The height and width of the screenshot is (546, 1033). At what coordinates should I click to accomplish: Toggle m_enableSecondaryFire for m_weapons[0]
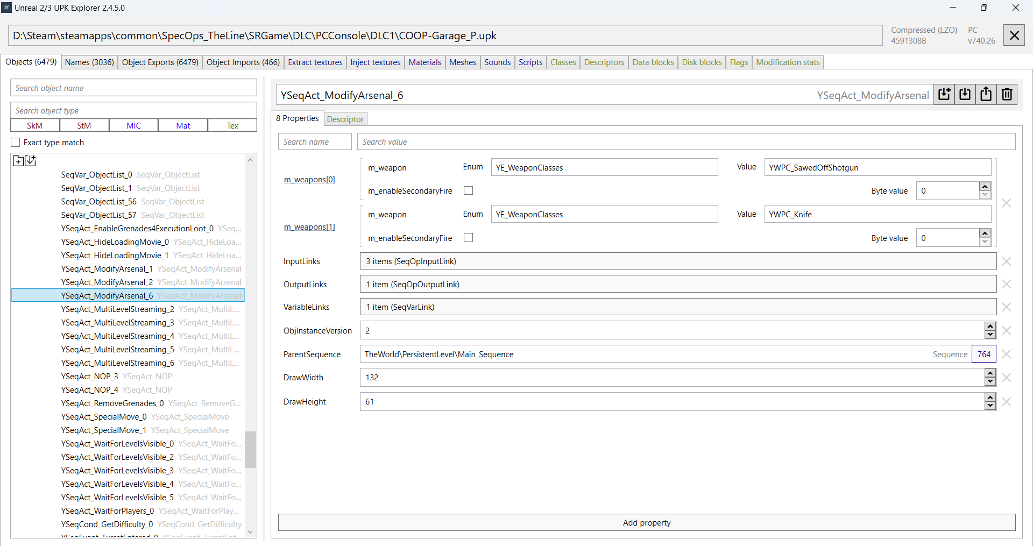[469, 190]
